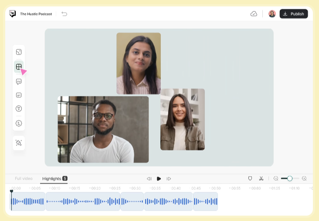Image resolution: width=319 pixels, height=221 pixels.
Task: Select the grid layout tool
Action: 19,67
